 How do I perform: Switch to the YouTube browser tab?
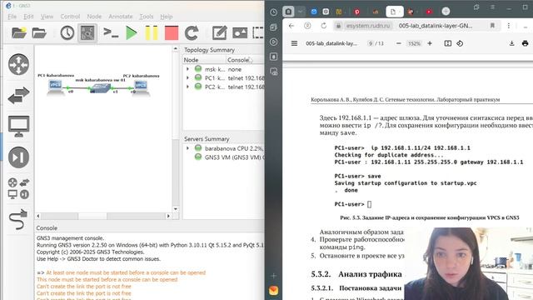[429, 12]
